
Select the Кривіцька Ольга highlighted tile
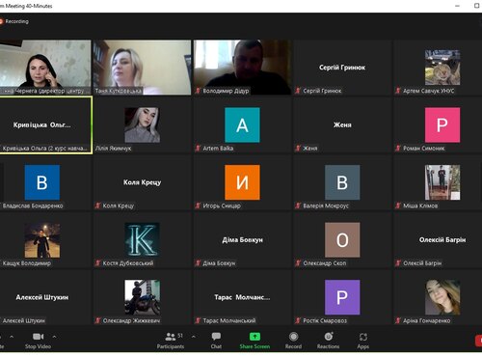pyautogui.click(x=46, y=125)
